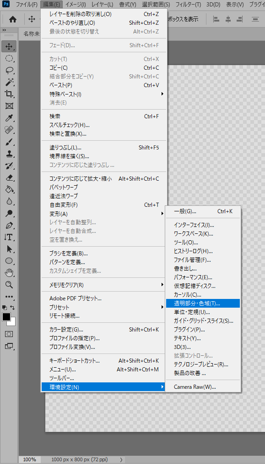Open the ファイル(F) menu

click(26, 5)
